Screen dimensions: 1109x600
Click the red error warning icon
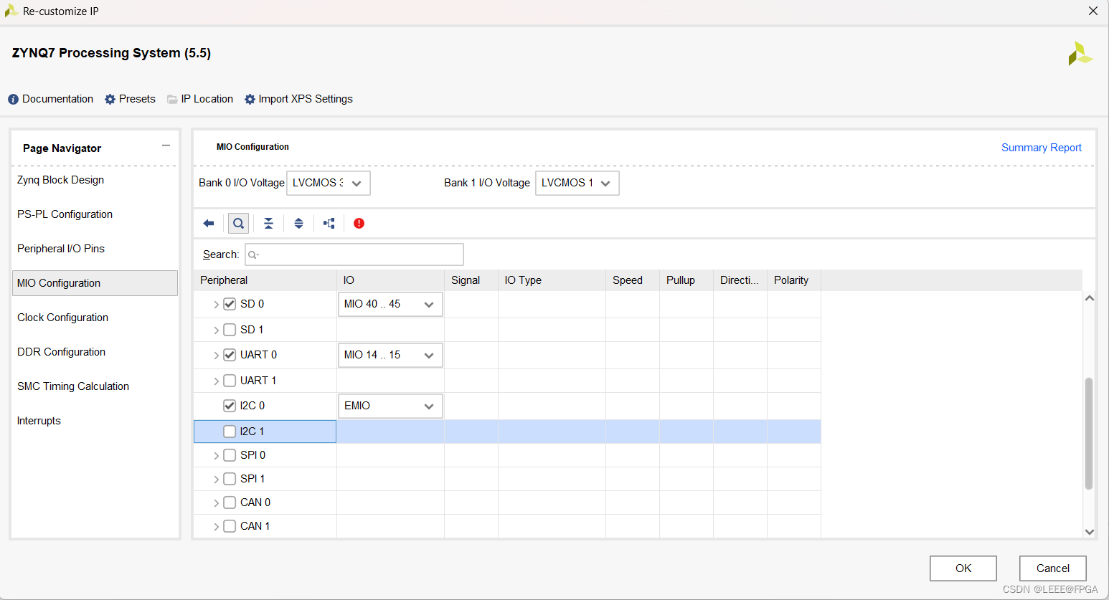tap(359, 224)
